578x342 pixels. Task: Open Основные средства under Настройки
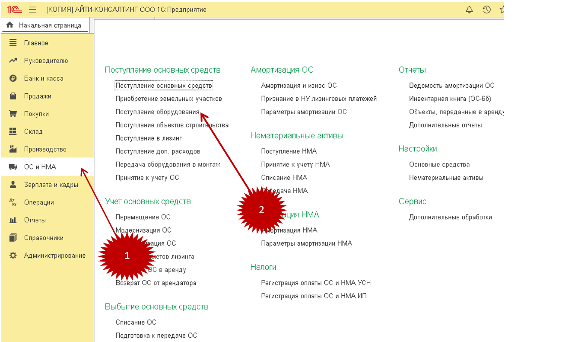tap(439, 164)
